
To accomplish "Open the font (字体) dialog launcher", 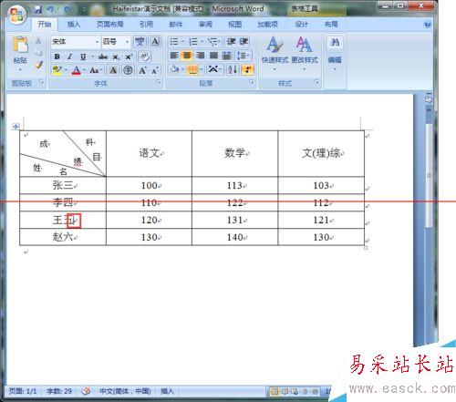I will (x=159, y=82).
